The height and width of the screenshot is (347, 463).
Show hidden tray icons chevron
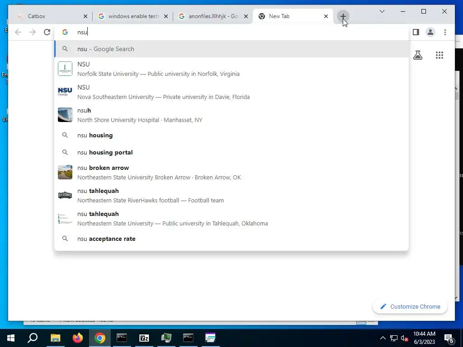383,338
